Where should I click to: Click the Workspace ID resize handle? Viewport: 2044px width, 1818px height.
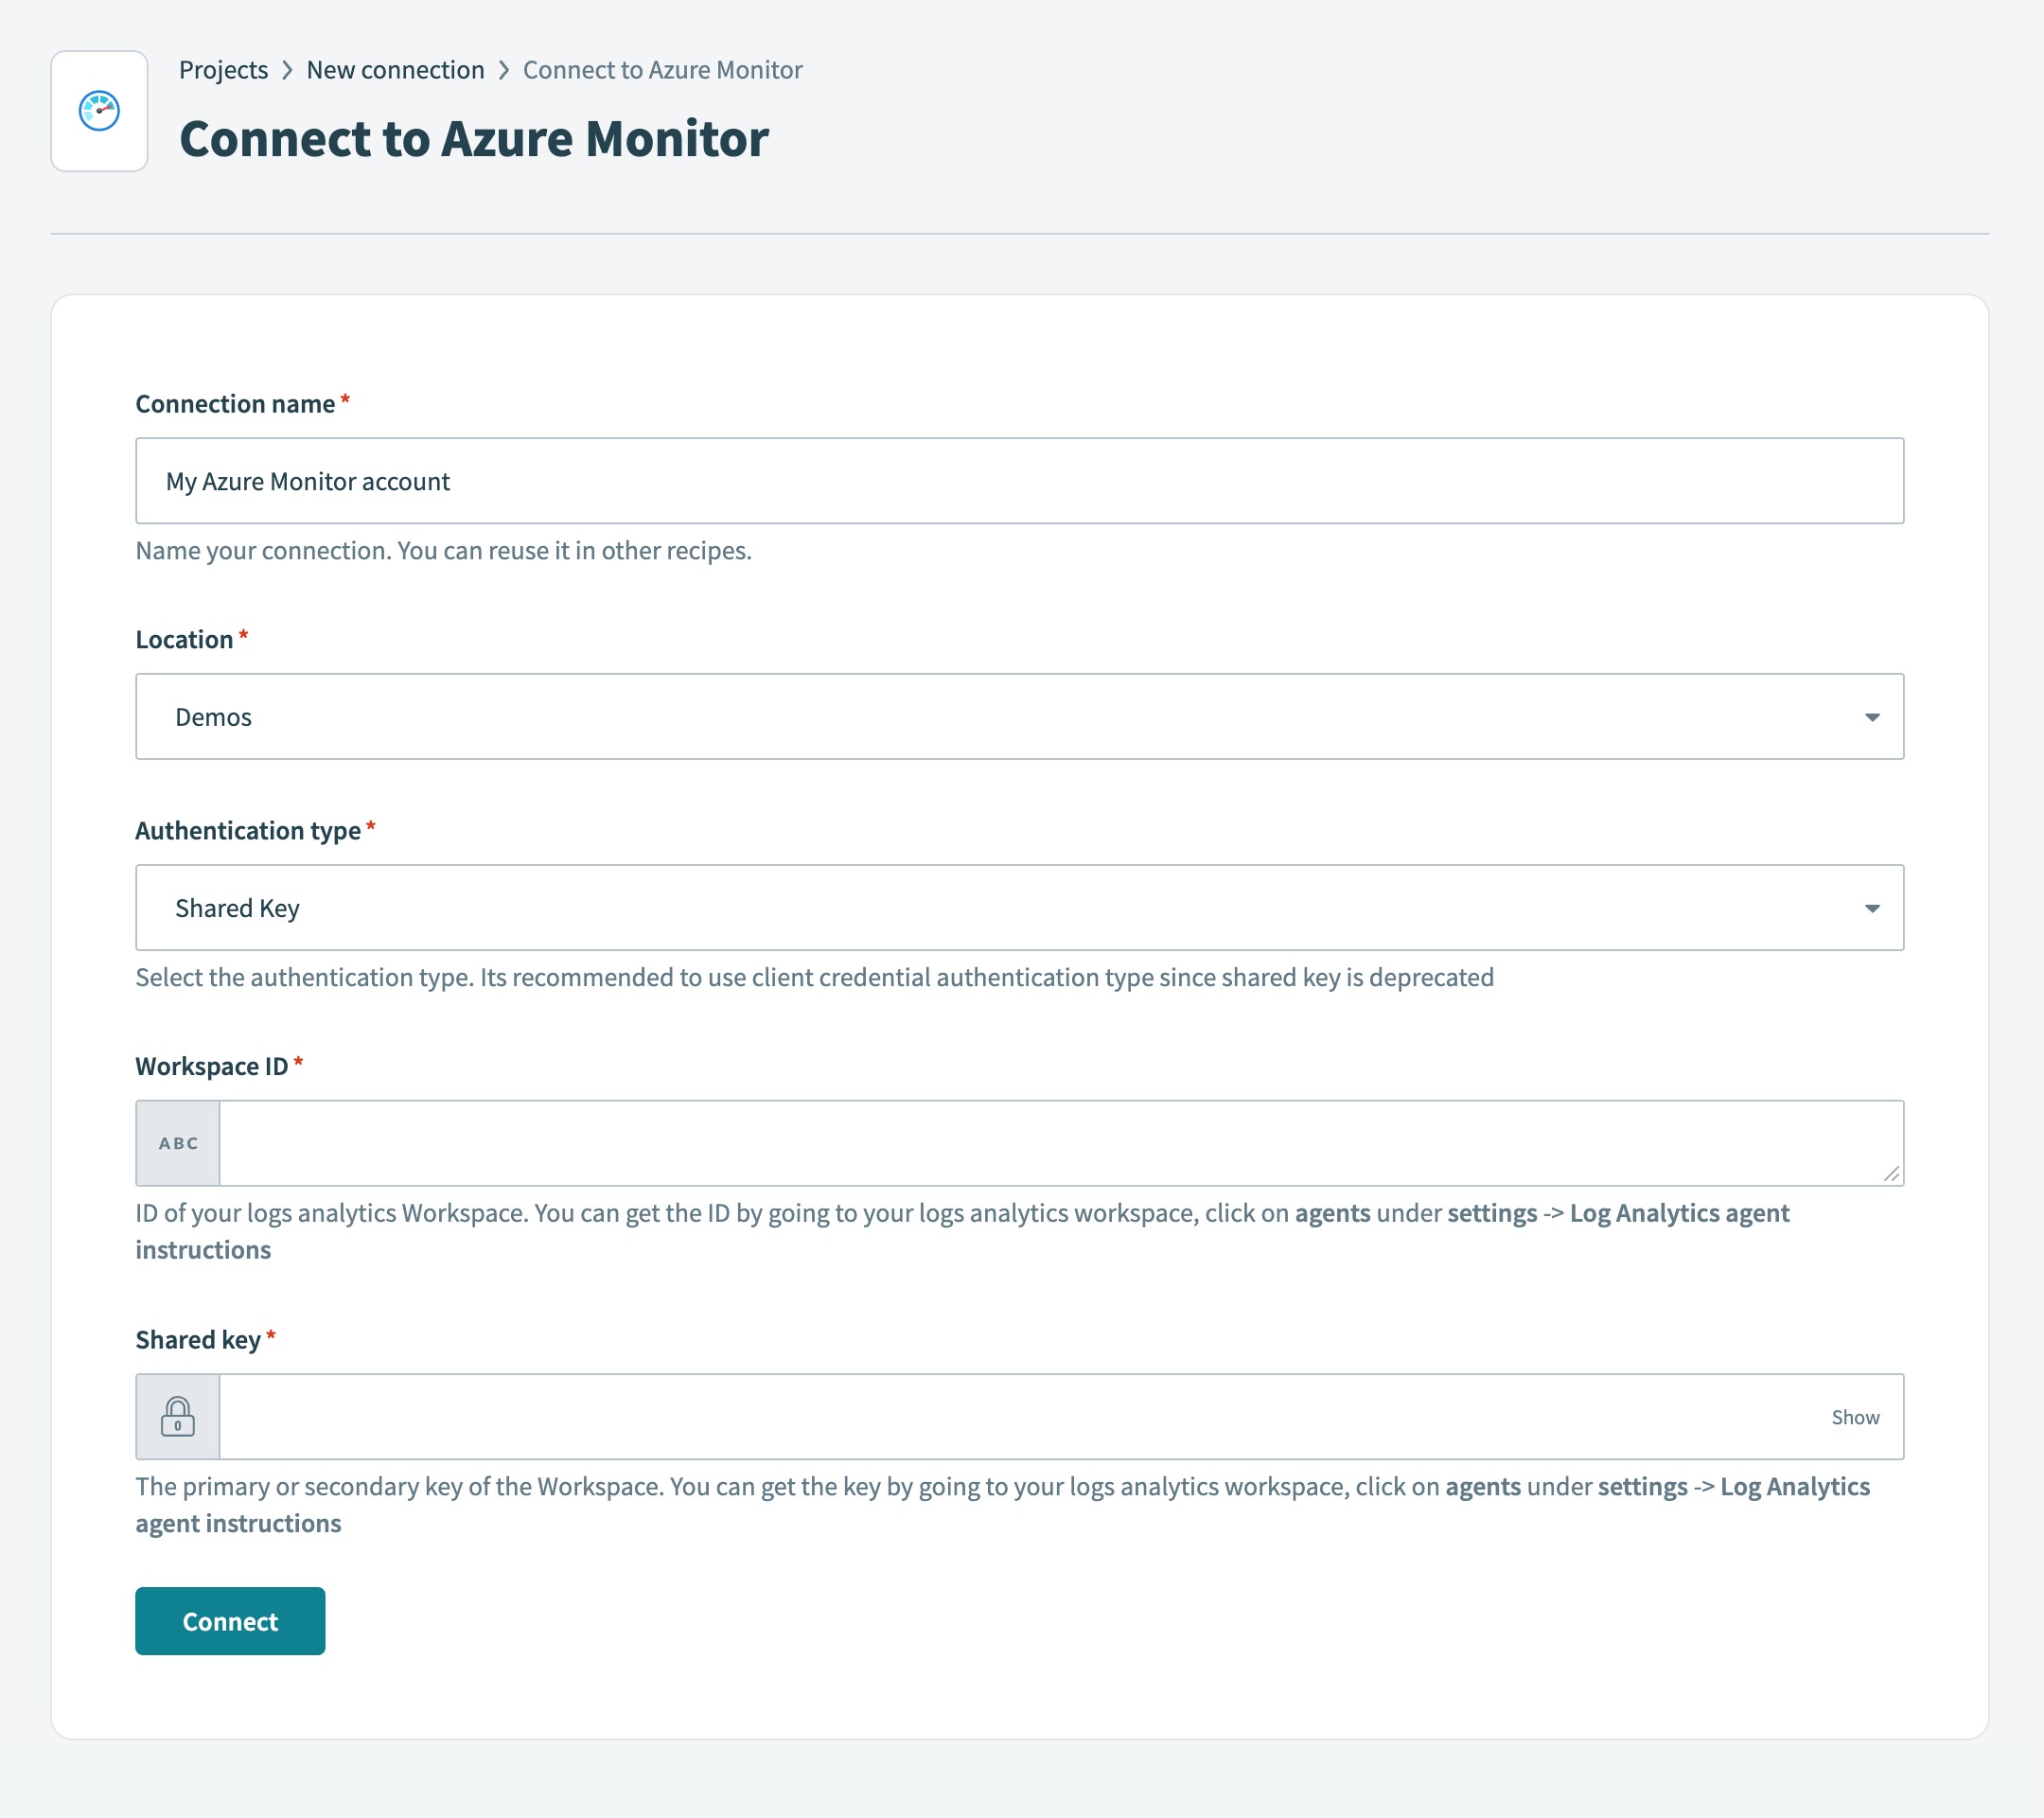[1893, 1175]
